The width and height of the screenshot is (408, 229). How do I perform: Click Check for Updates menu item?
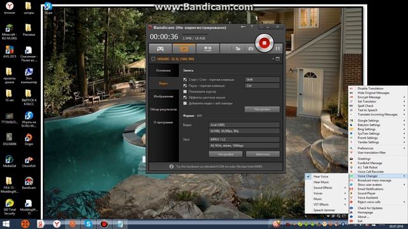[x=378, y=208]
